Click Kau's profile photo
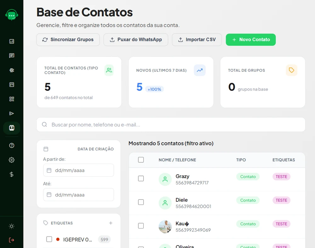The height and width of the screenshot is (248, 315). coord(165,227)
